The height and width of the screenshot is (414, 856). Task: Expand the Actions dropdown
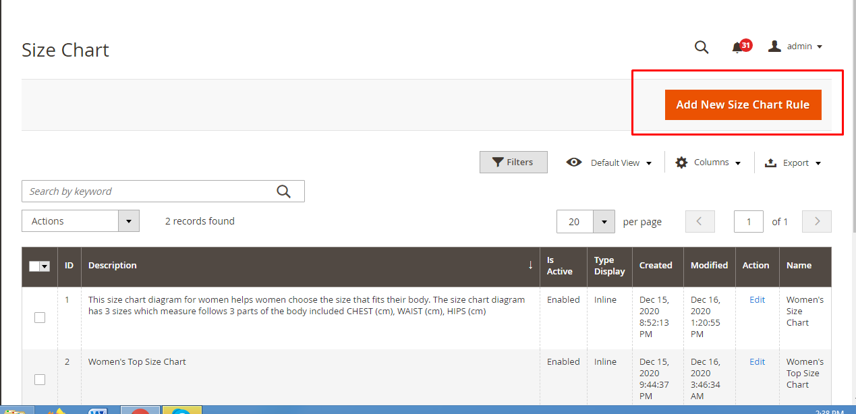pos(128,221)
